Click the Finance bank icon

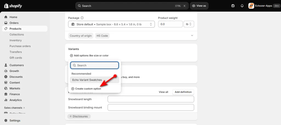point(6,94)
